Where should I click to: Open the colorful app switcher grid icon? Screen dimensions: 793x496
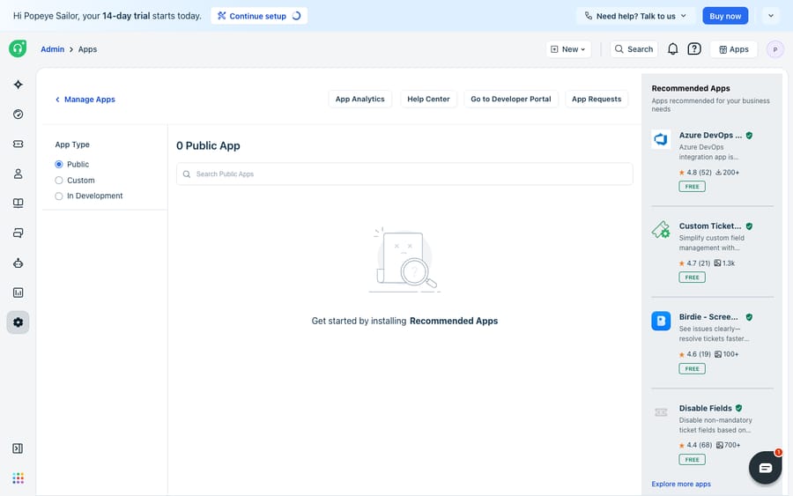click(x=19, y=478)
